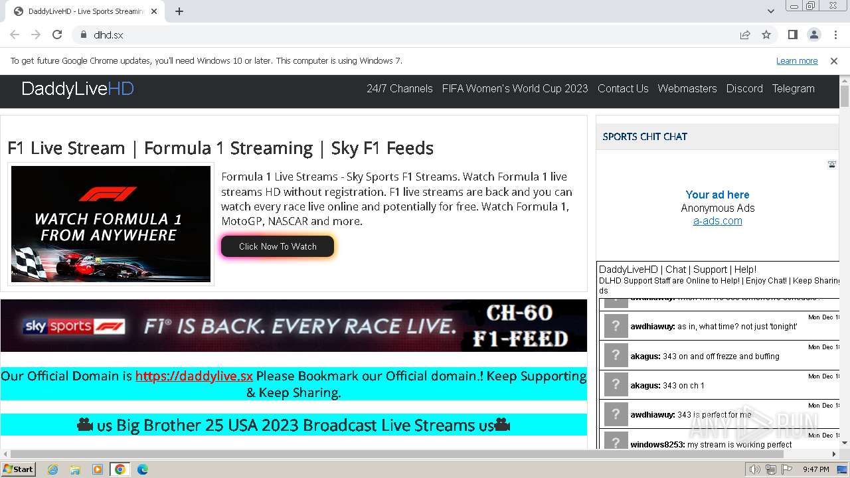850x478 pixels.
Task: Open the Chrome profile avatar menu
Action: 814,35
